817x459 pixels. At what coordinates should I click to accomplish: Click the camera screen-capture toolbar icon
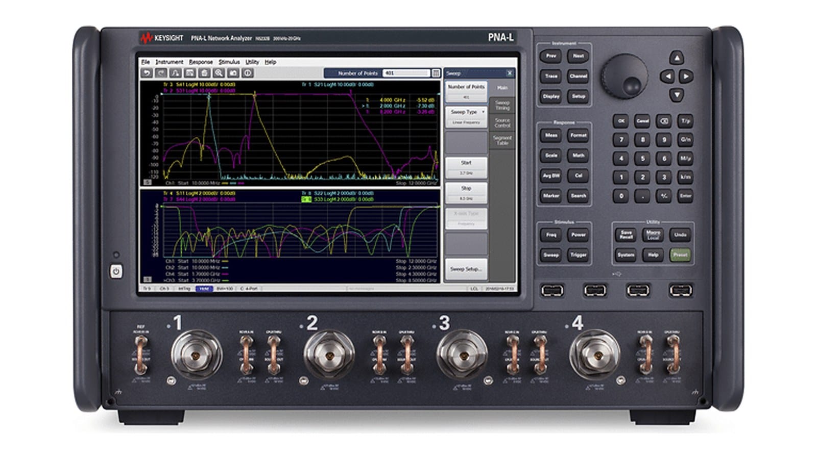click(233, 73)
